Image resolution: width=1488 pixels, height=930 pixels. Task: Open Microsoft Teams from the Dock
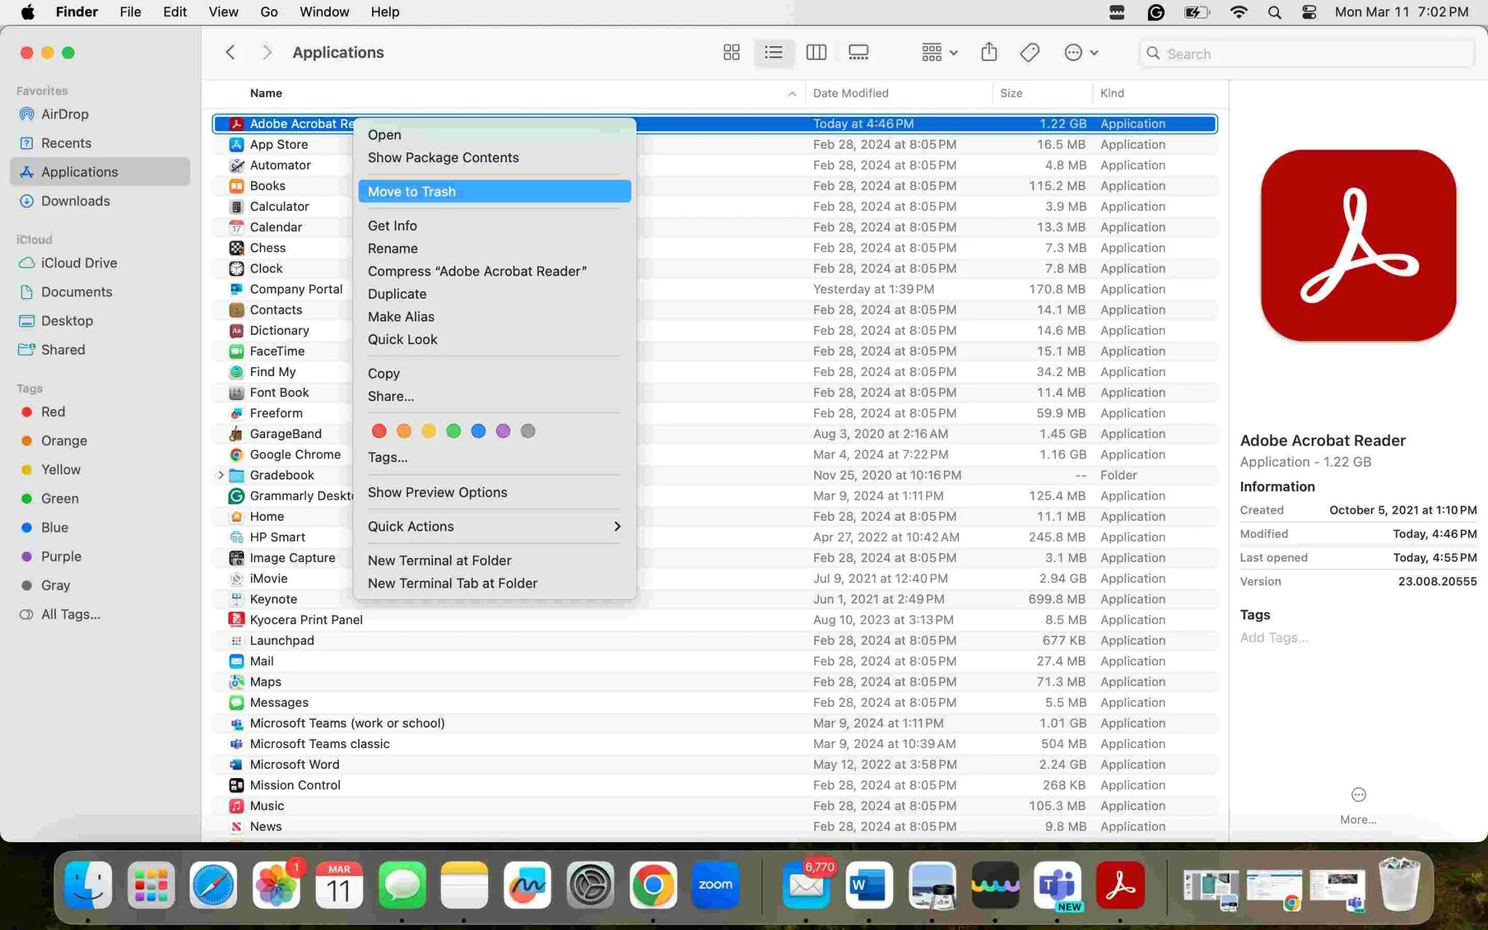[1057, 885]
